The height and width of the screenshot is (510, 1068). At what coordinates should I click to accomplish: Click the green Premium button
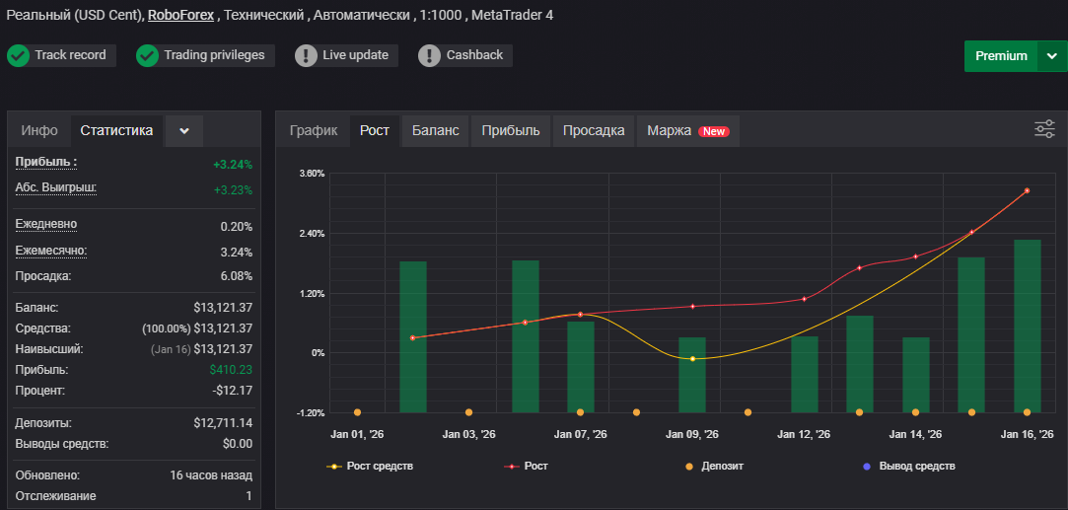coord(1001,56)
